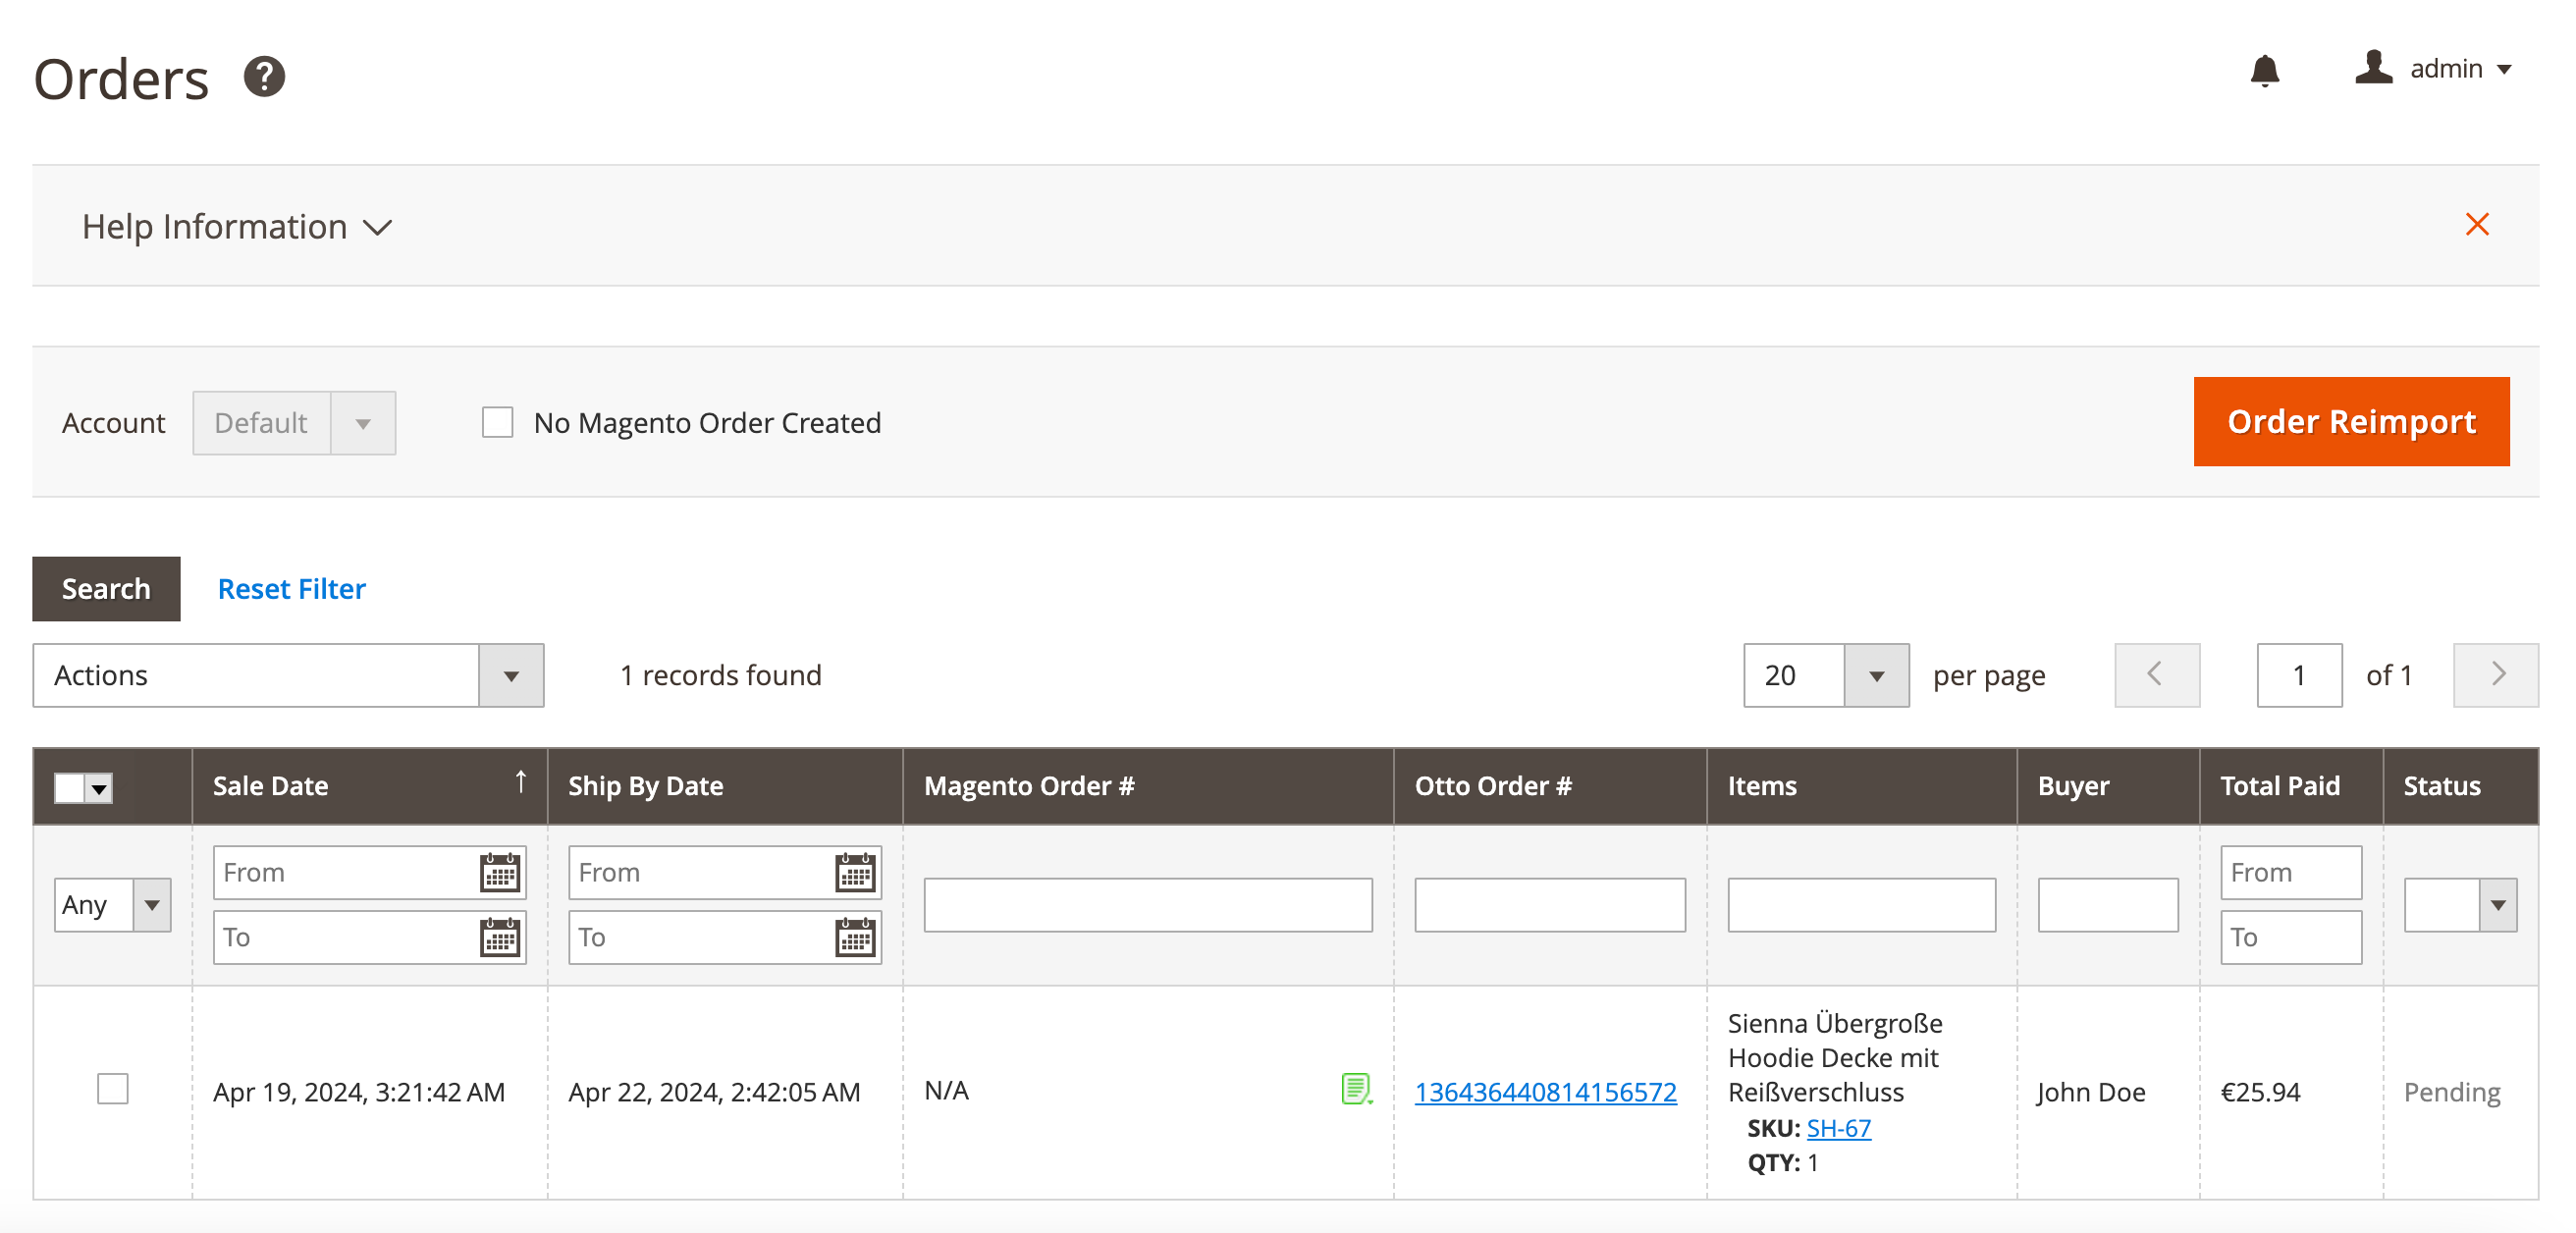The height and width of the screenshot is (1233, 2576).
Task: Open Sale Date From calendar picker
Action: point(499,872)
